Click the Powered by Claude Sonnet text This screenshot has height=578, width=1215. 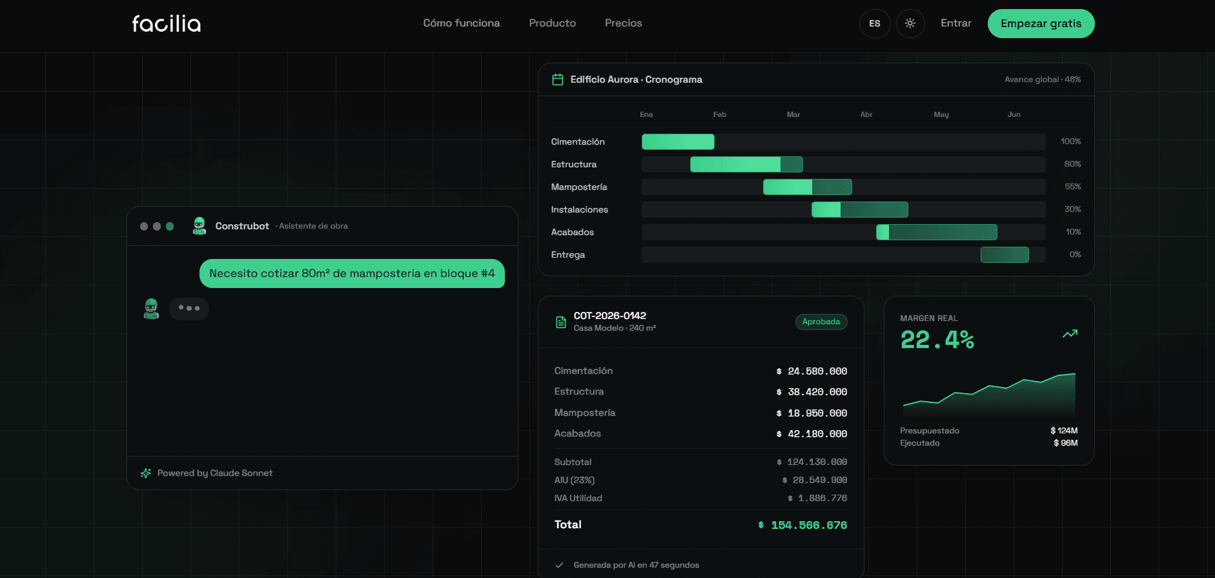tap(215, 473)
